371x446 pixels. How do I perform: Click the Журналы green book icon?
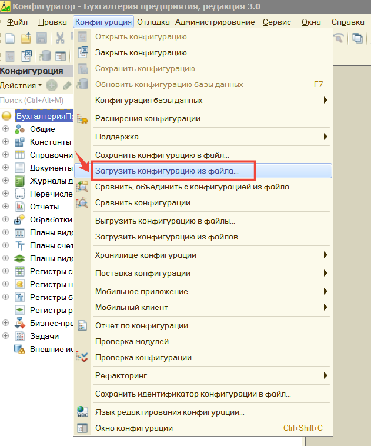coord(19,181)
